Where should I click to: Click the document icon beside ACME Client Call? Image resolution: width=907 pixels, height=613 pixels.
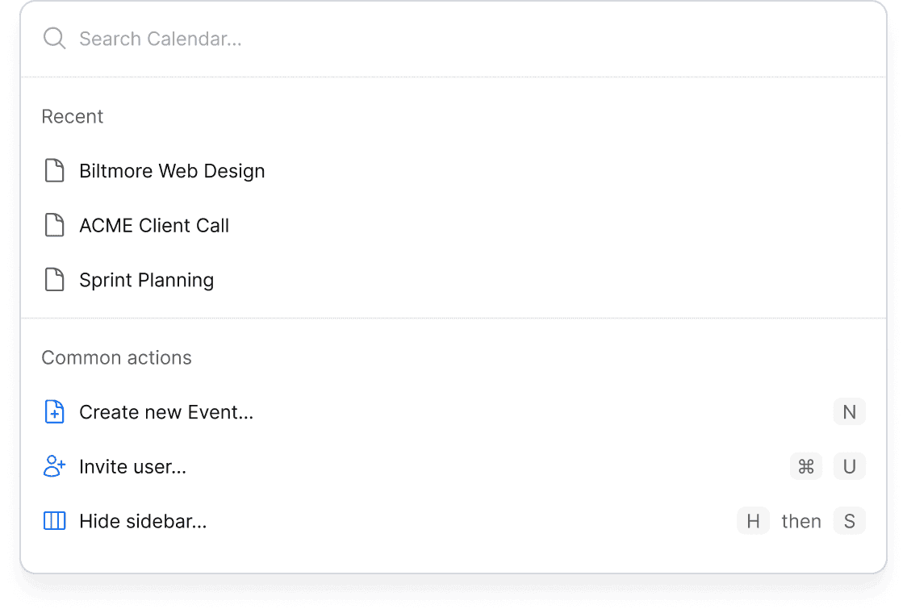[54, 226]
